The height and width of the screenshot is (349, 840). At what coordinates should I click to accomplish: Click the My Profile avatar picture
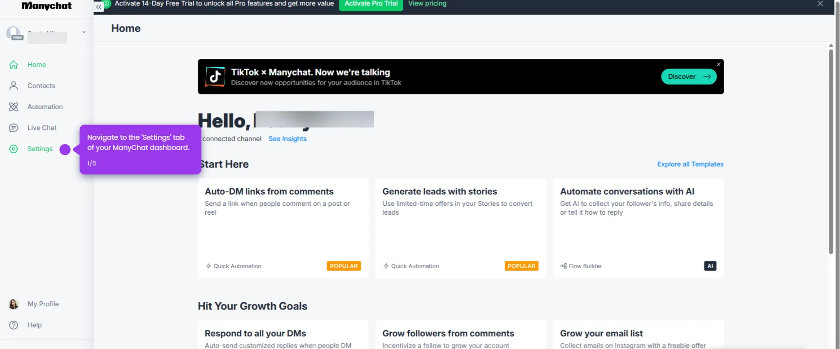click(14, 304)
